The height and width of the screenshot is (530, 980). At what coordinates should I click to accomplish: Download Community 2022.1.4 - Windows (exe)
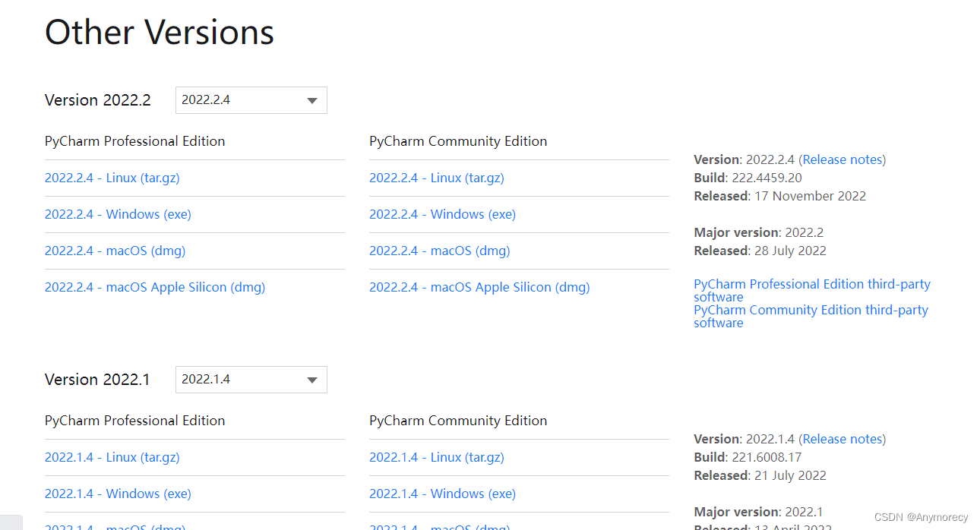click(442, 494)
